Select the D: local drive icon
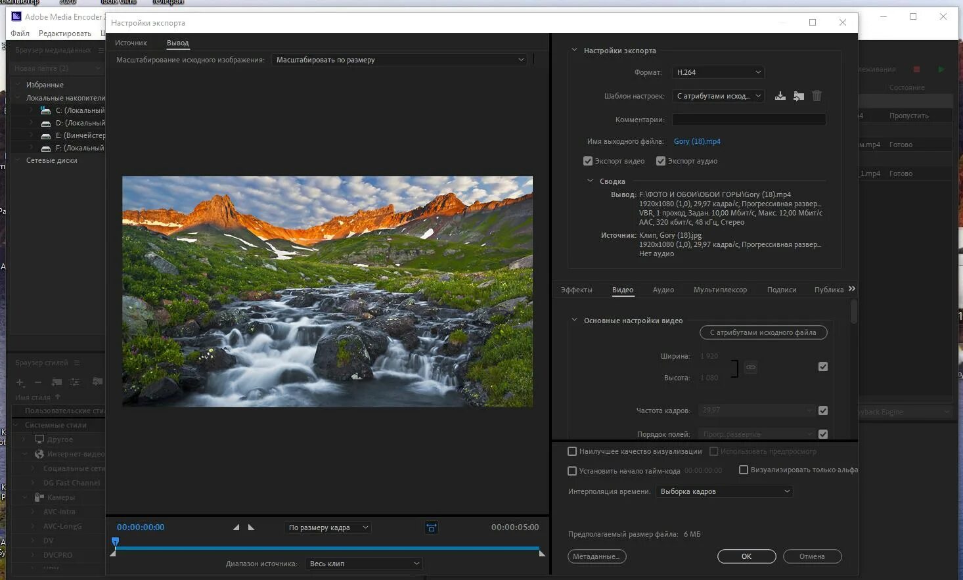963x580 pixels. [x=46, y=123]
